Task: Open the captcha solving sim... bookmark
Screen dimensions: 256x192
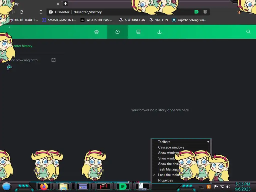Action: coord(189,20)
